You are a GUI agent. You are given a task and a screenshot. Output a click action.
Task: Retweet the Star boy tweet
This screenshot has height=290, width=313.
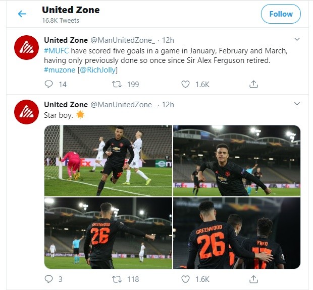coord(117,278)
